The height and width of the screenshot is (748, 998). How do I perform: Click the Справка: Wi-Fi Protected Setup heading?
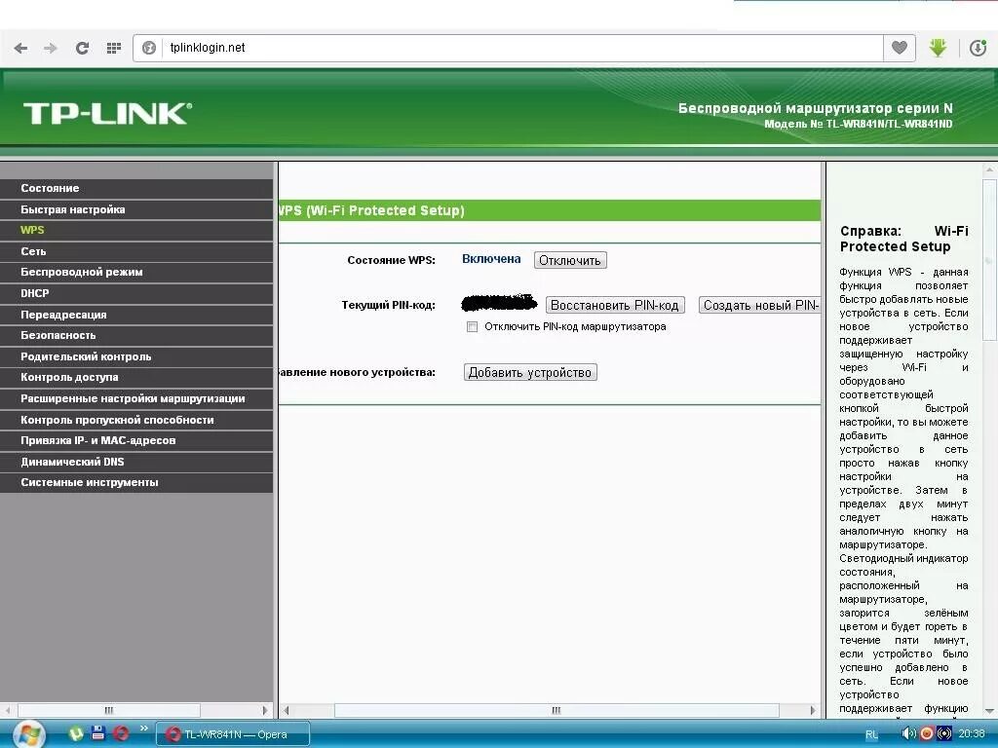tap(903, 239)
